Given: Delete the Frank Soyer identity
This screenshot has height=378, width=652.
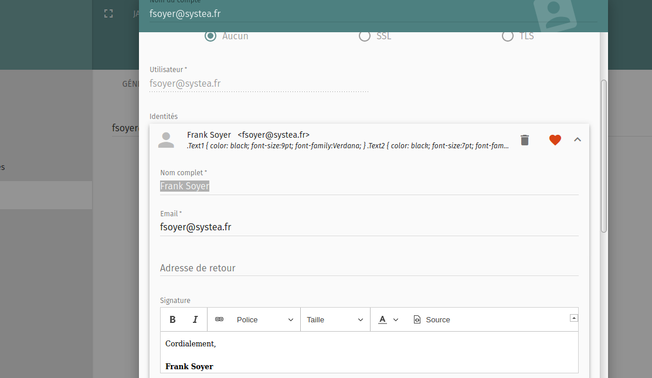Looking at the screenshot, I should 525,140.
